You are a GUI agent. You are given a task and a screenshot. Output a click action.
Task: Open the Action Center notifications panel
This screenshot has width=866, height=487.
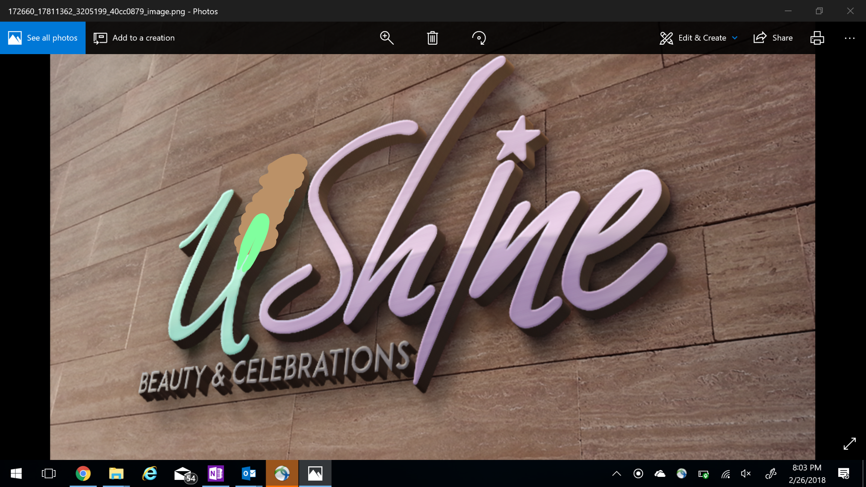844,473
